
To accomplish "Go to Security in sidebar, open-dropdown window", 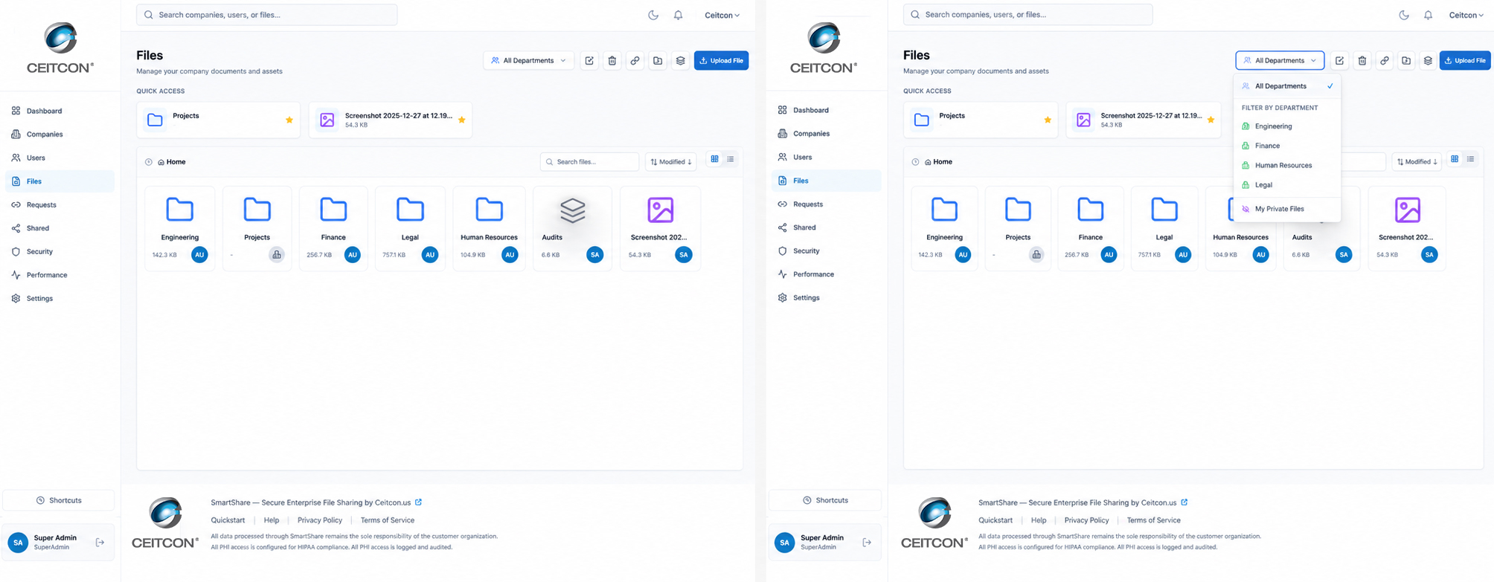I will [x=826, y=250].
